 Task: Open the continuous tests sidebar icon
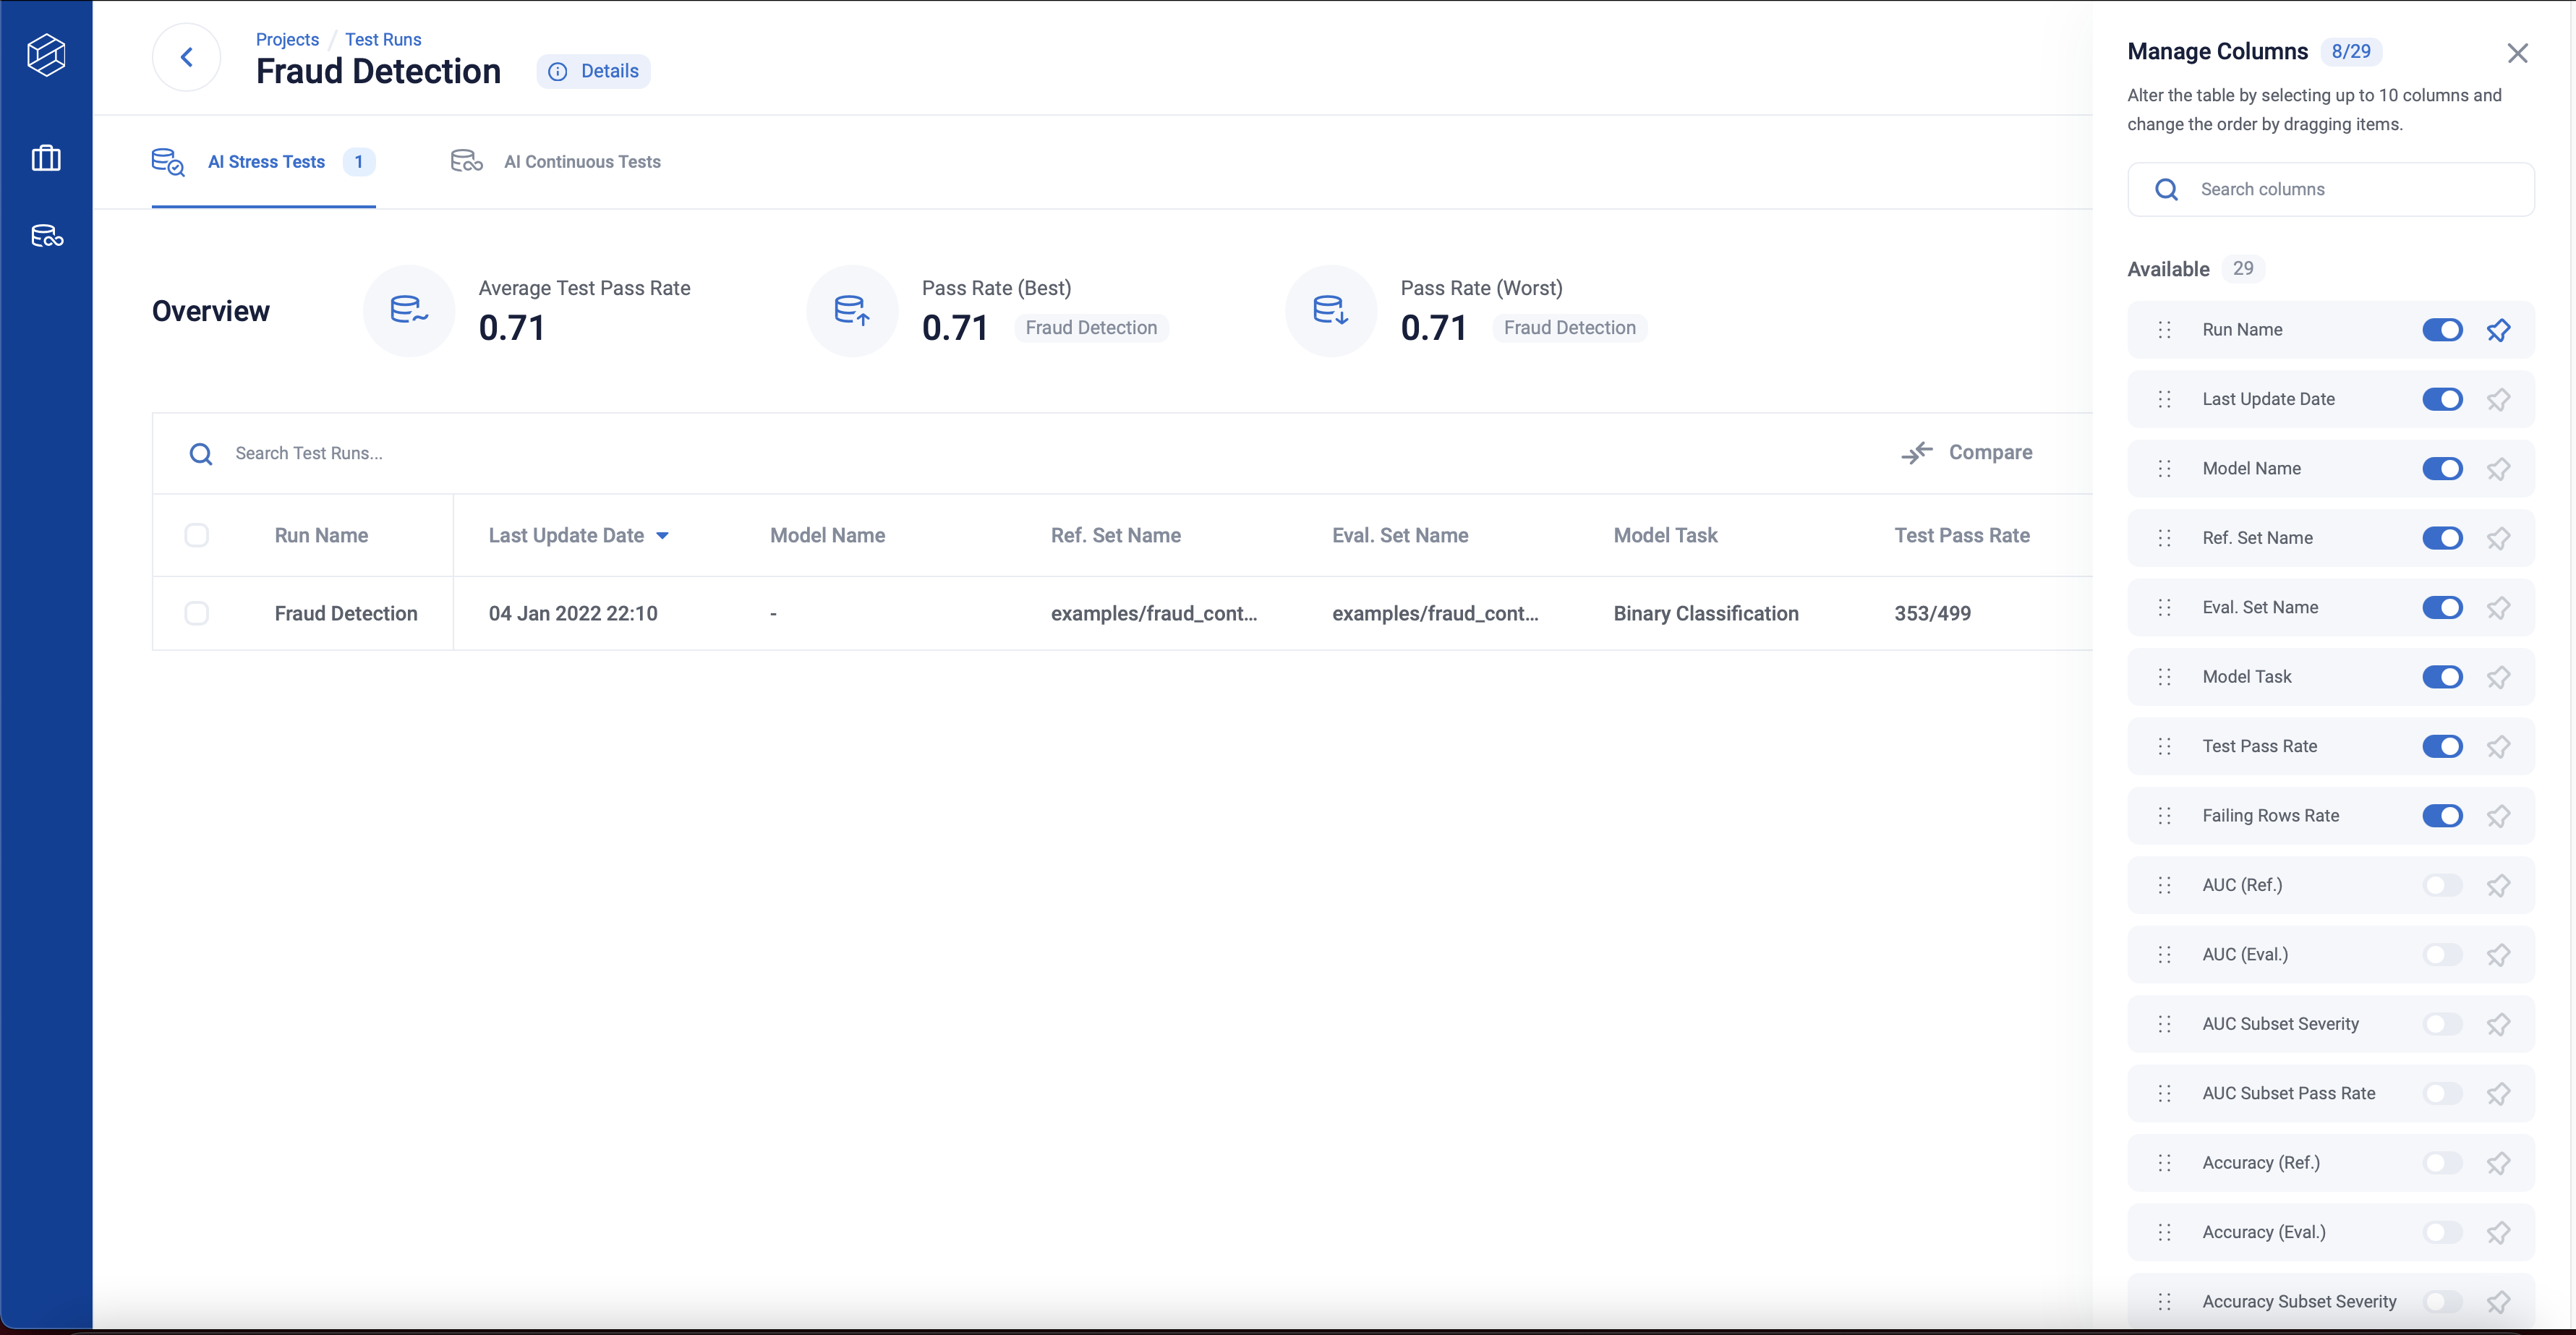(46, 236)
